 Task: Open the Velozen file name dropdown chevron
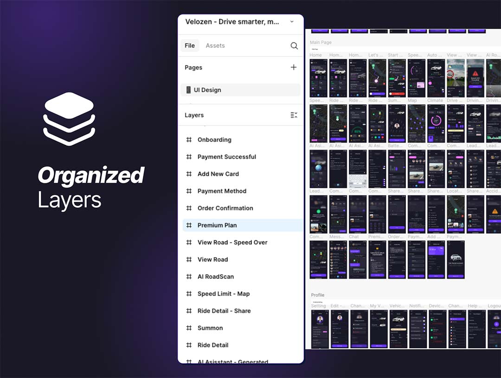click(292, 22)
